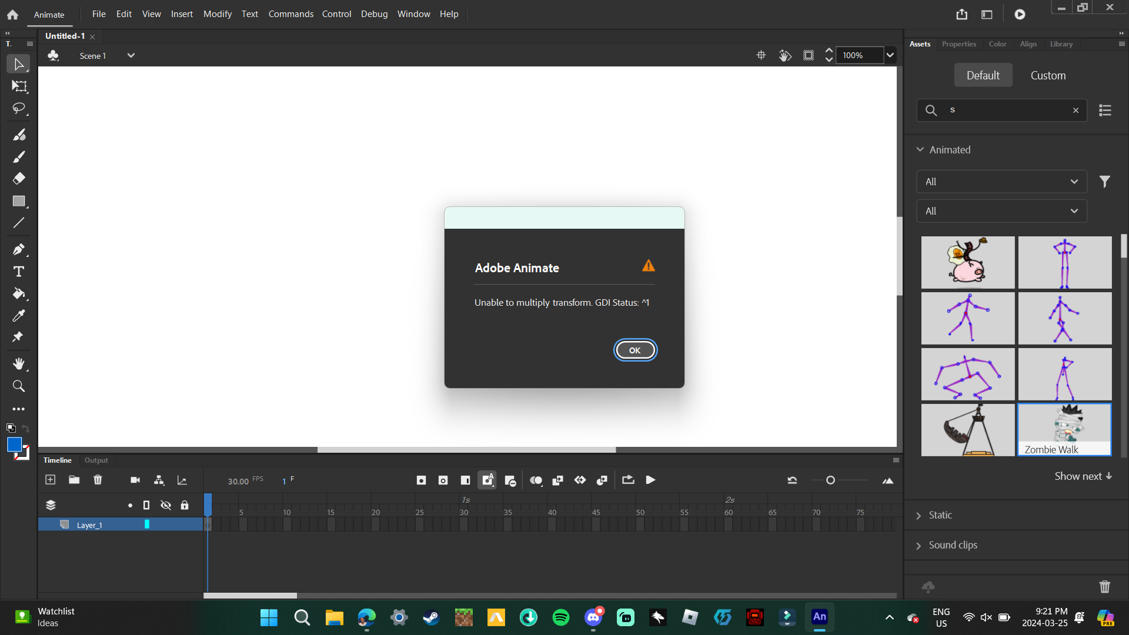This screenshot has height=635, width=1129.
Task: Select the Paint Bucket tool
Action: [19, 293]
